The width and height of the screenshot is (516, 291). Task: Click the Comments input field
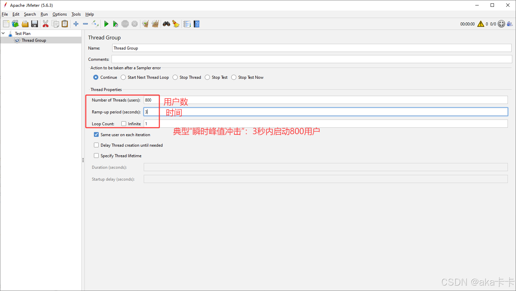(x=312, y=59)
